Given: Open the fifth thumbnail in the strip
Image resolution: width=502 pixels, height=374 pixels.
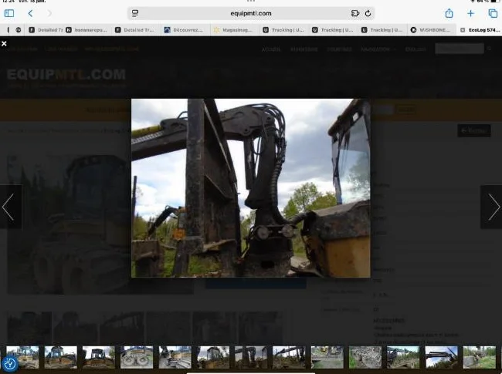Looking at the screenshot, I should point(175,357).
